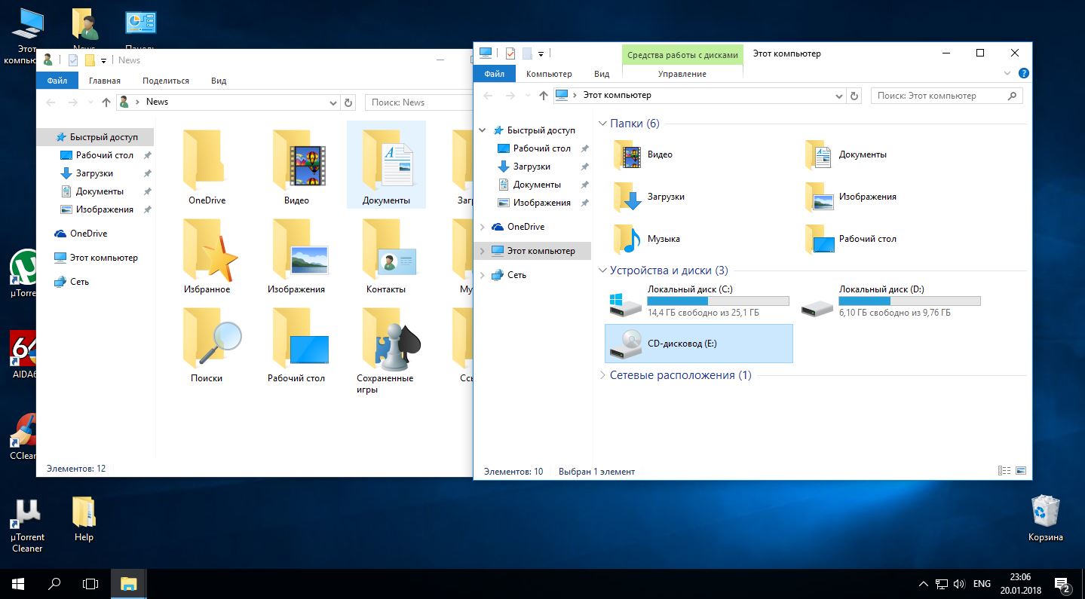Open Task View on the taskbar
This screenshot has height=599, width=1085.
[x=90, y=583]
